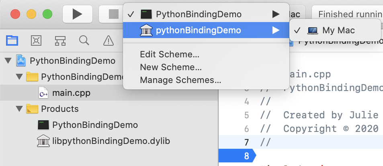The width and height of the screenshot is (383, 166).
Task: Click the Created by Julie comment line
Action: click(319, 115)
